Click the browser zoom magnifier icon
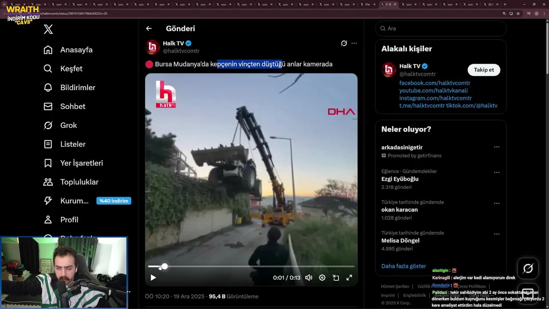Viewport: 549px width, 309px height. pos(504,13)
